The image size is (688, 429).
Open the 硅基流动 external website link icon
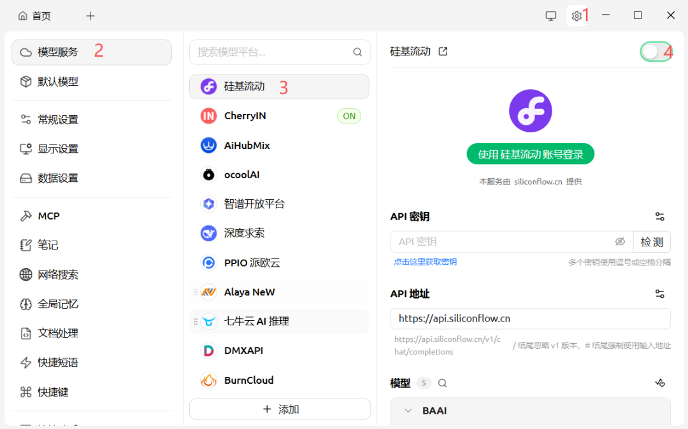(x=443, y=52)
